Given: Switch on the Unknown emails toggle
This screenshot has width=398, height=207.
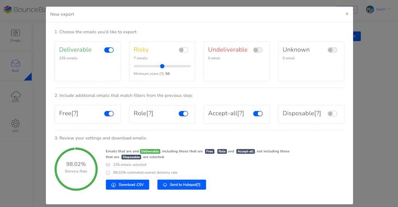Looking at the screenshot, I should click(332, 50).
